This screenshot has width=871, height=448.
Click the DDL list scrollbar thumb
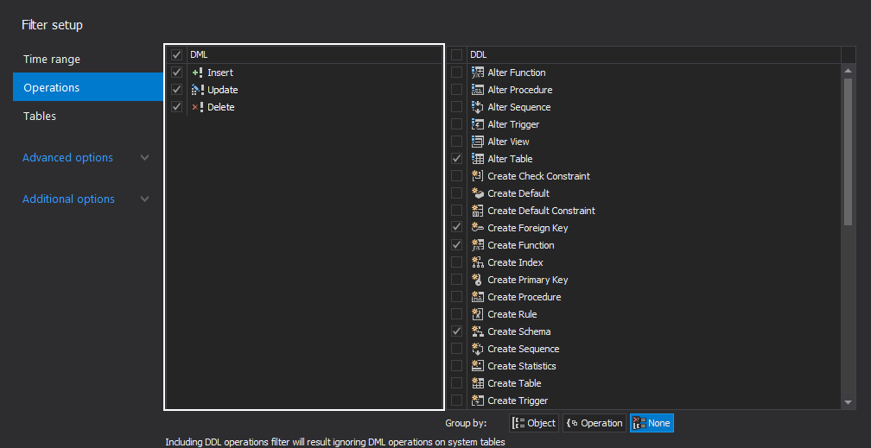[x=849, y=152]
